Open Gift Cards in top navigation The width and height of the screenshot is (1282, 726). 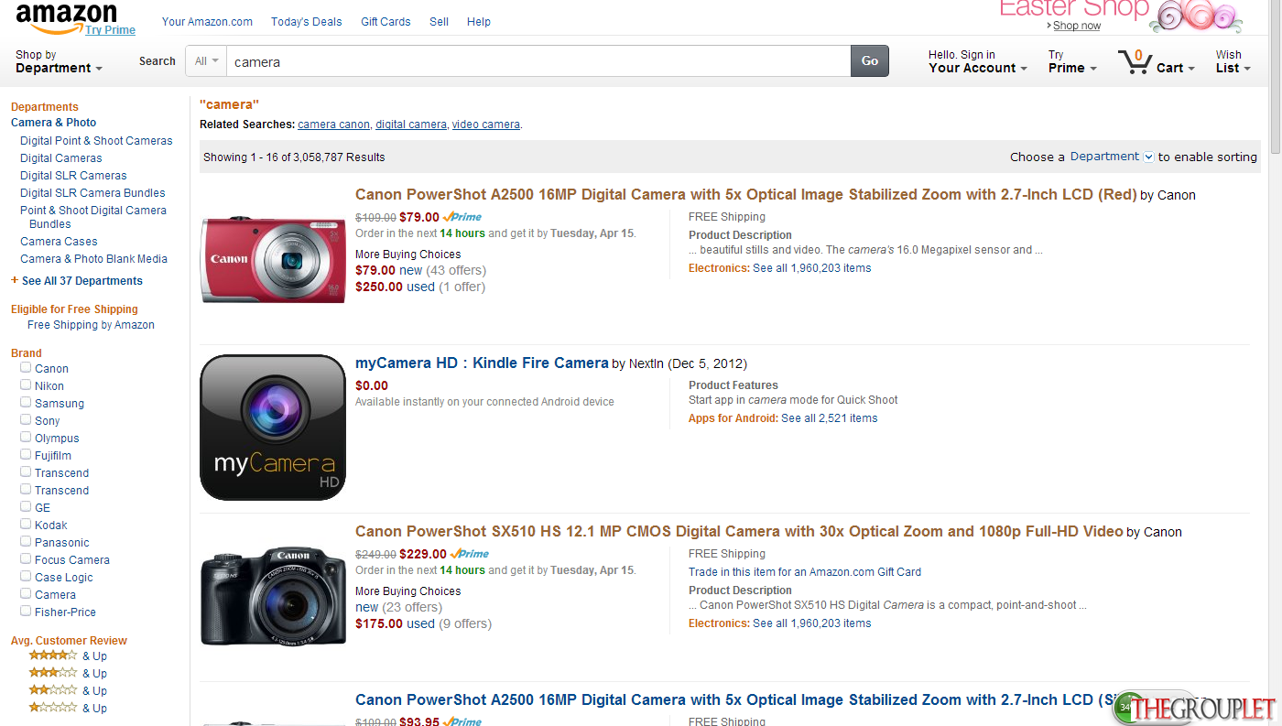click(x=386, y=21)
